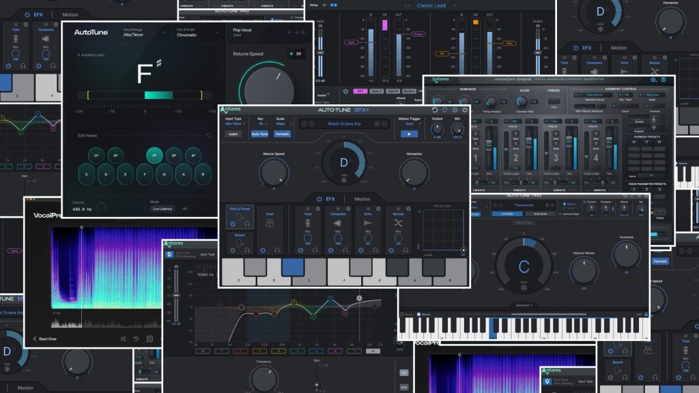This screenshot has height=393, width=699.
Task: Toggle Pitch & Throat power in central EFX+ window
Action: 233,224
